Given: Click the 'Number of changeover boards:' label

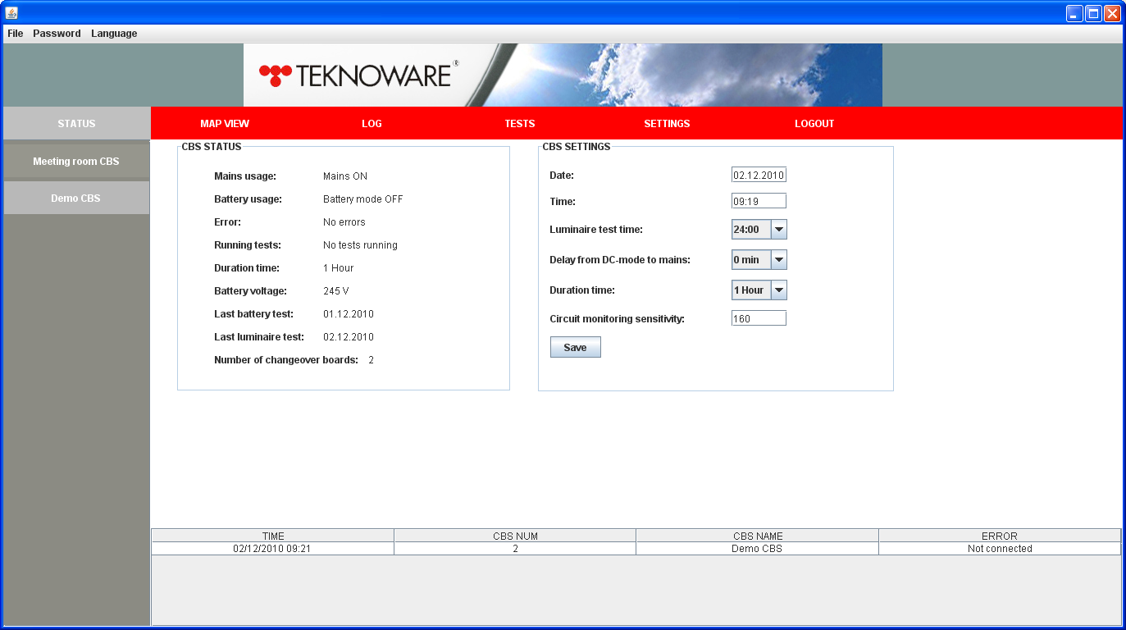Looking at the screenshot, I should tap(286, 360).
